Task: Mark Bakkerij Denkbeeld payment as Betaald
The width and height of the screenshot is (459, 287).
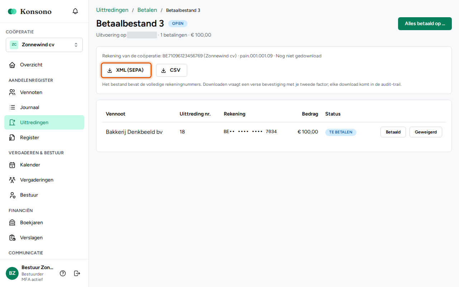Action: click(393, 132)
